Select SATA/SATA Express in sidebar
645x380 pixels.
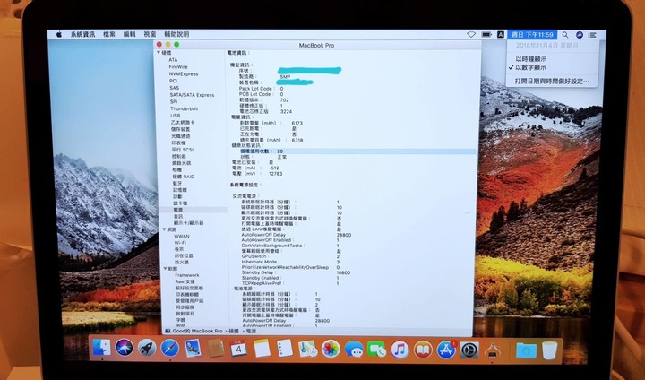[x=192, y=95]
